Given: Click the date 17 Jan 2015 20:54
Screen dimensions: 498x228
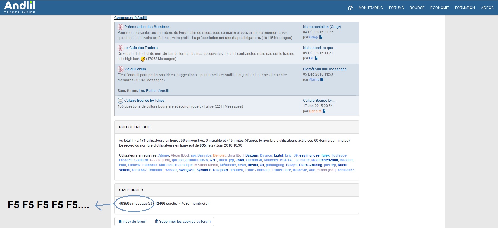Looking at the screenshot, I should [x=318, y=106].
